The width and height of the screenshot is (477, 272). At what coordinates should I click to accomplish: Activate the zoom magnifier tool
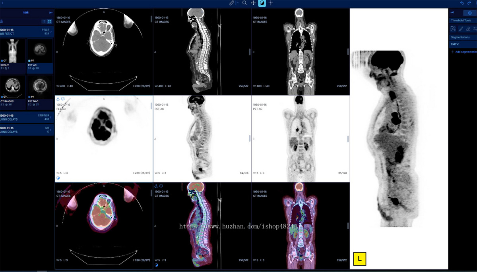click(244, 3)
